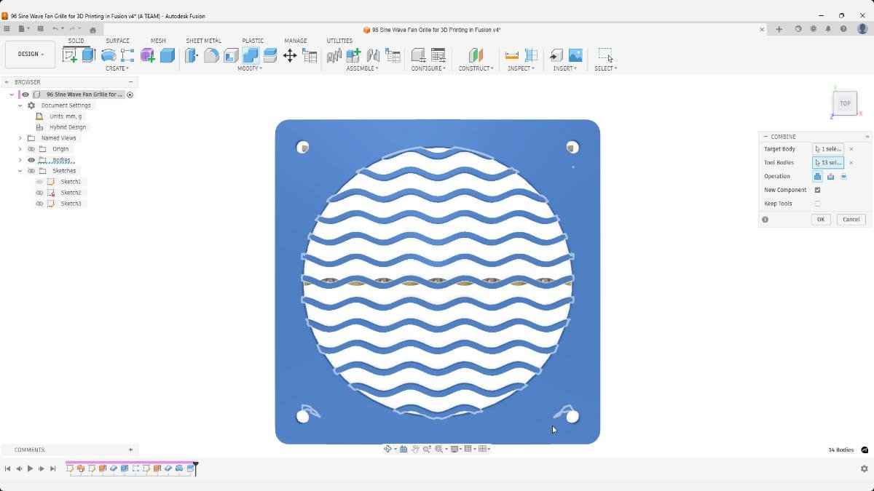Toggle visibility of the Sketches folder

coord(31,171)
